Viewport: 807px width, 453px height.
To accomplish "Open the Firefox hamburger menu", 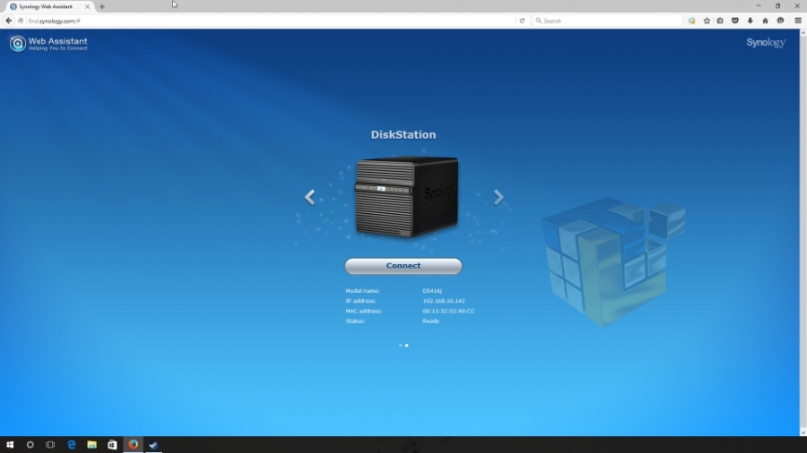I will 798,21.
